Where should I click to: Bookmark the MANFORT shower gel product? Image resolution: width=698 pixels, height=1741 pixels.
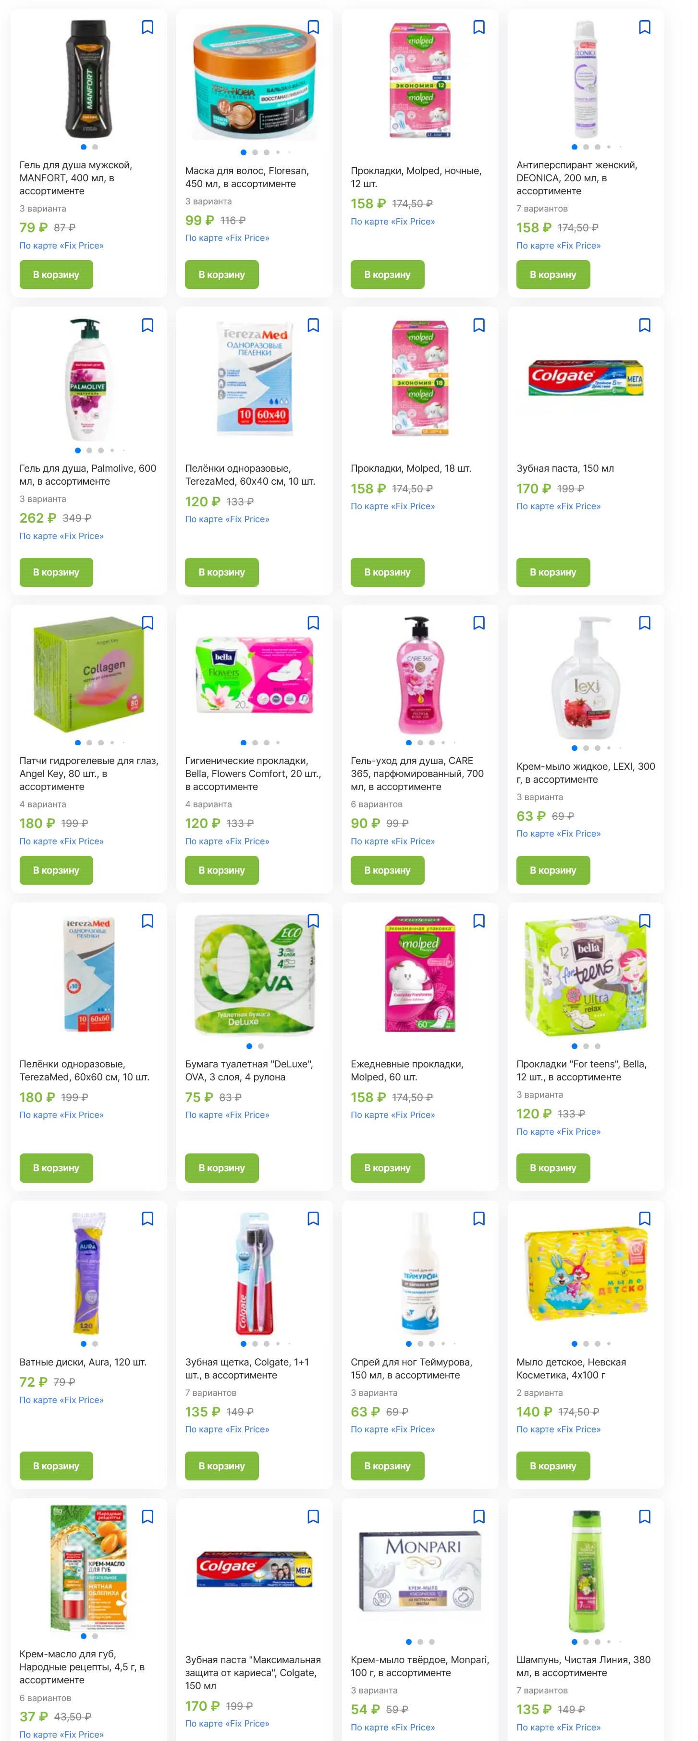pos(147,27)
